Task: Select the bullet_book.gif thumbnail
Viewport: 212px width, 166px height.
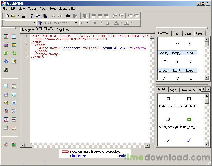Action: (168, 119)
